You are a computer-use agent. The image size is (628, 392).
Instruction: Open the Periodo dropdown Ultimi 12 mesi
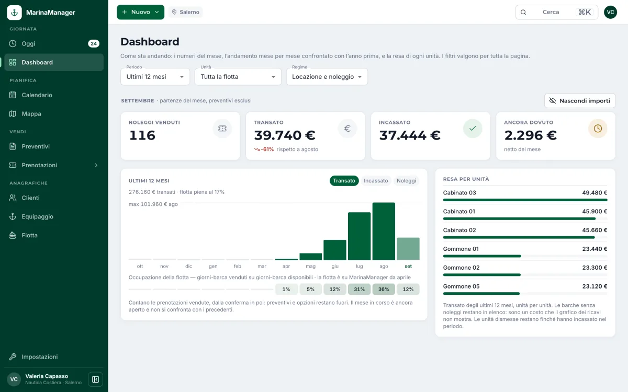click(155, 77)
